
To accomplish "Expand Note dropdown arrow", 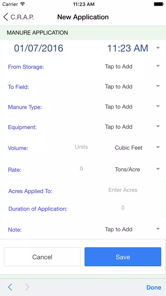I will (x=158, y=229).
